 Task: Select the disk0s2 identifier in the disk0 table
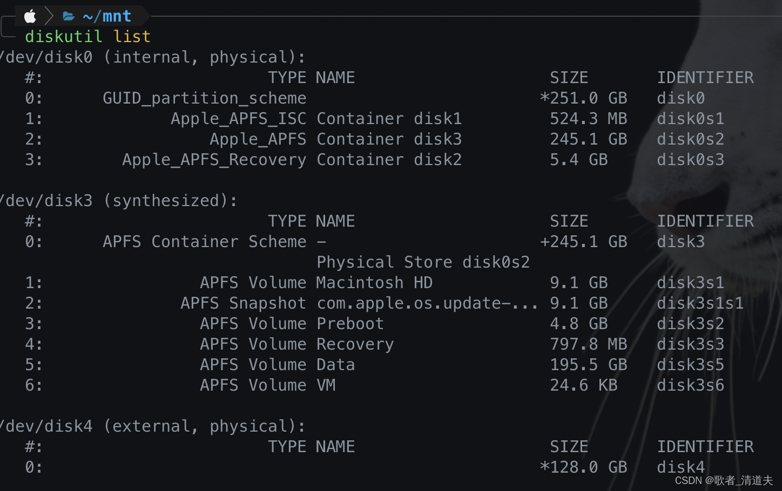tap(690, 139)
